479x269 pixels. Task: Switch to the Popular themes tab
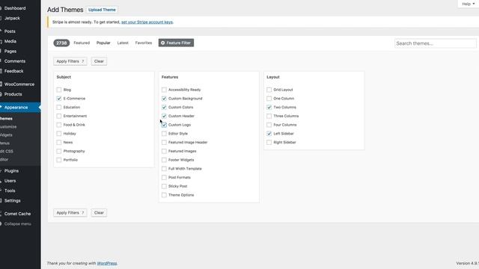[x=103, y=43]
